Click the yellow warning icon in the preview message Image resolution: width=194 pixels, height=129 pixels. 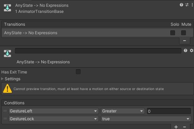point(7,89)
